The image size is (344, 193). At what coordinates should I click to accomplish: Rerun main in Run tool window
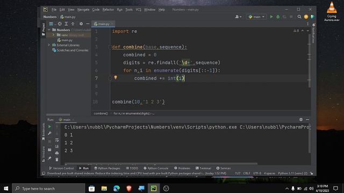pyautogui.click(x=49, y=127)
